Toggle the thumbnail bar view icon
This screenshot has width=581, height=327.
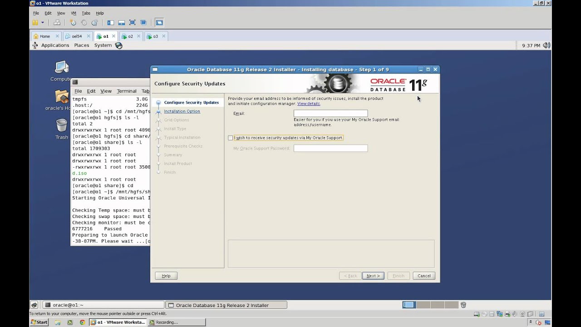click(122, 22)
